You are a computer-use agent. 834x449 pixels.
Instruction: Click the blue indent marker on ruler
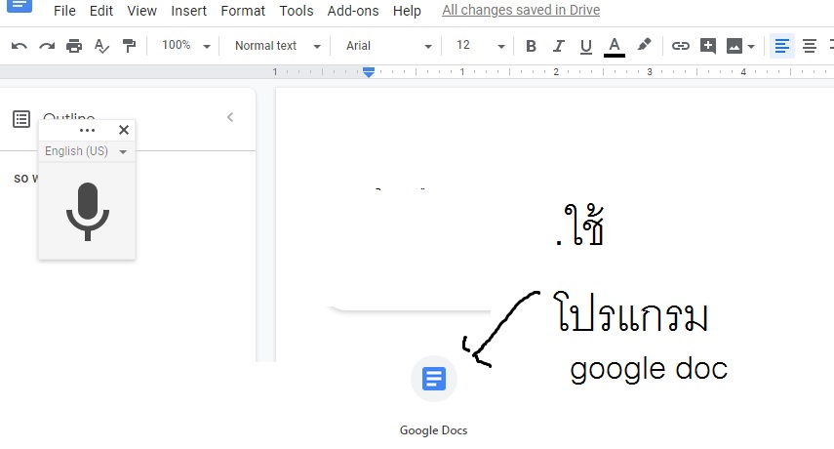coord(369,72)
